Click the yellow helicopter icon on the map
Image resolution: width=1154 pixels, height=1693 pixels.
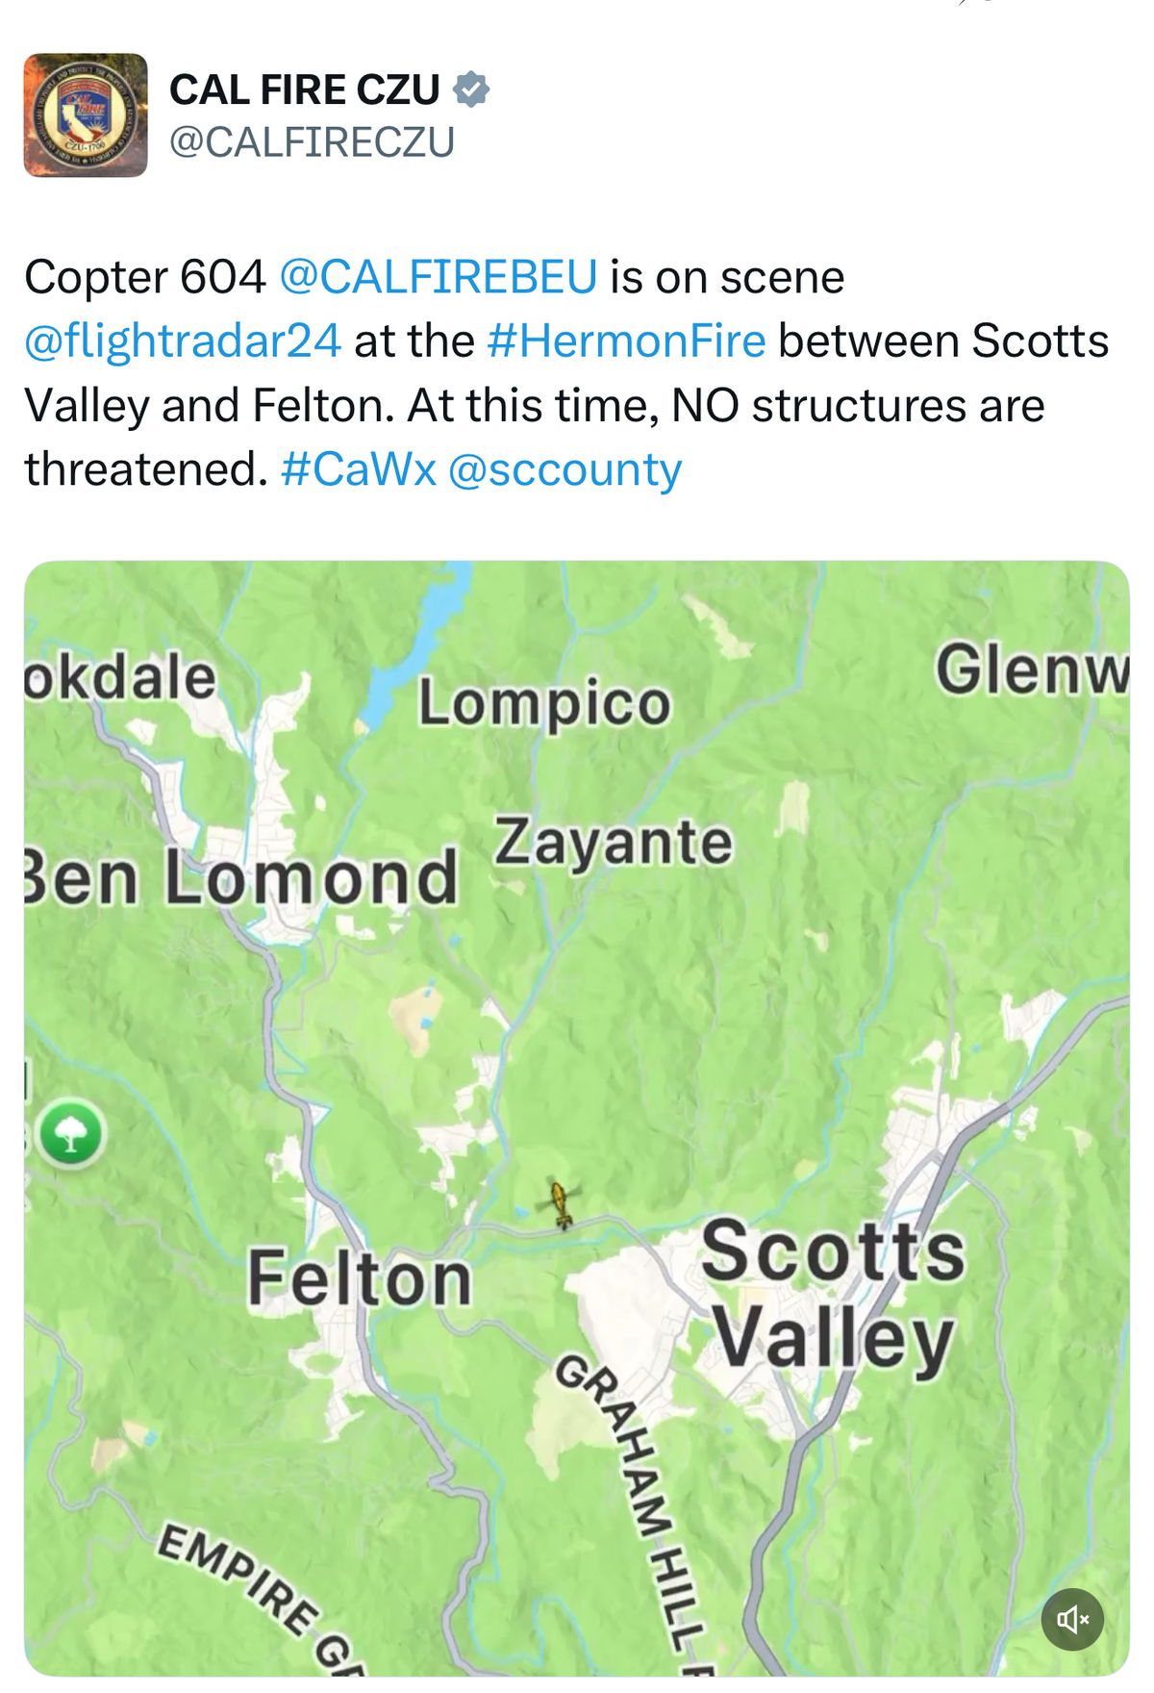click(560, 1204)
